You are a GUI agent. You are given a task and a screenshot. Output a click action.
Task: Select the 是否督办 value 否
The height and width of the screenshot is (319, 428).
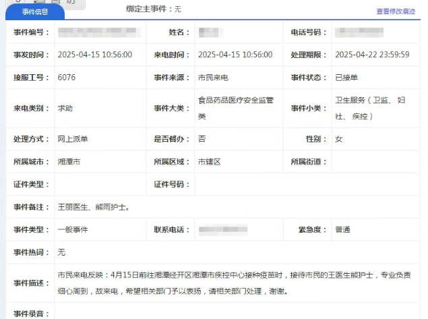coord(202,139)
